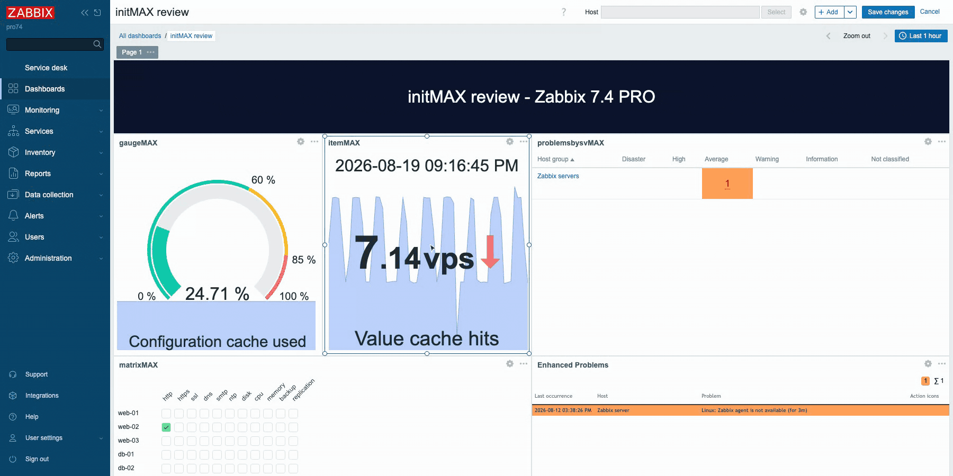
Task: Click the Integrations icon in sidebar
Action: click(13, 396)
